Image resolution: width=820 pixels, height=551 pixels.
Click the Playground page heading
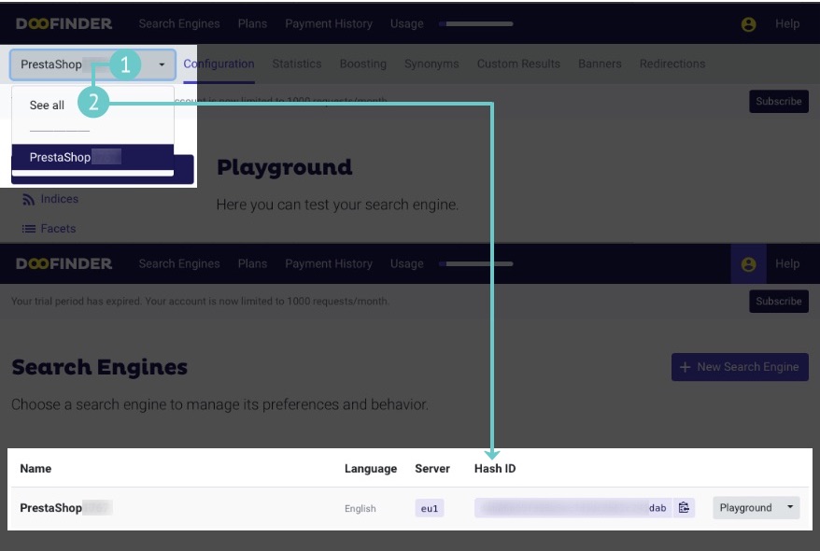click(285, 167)
